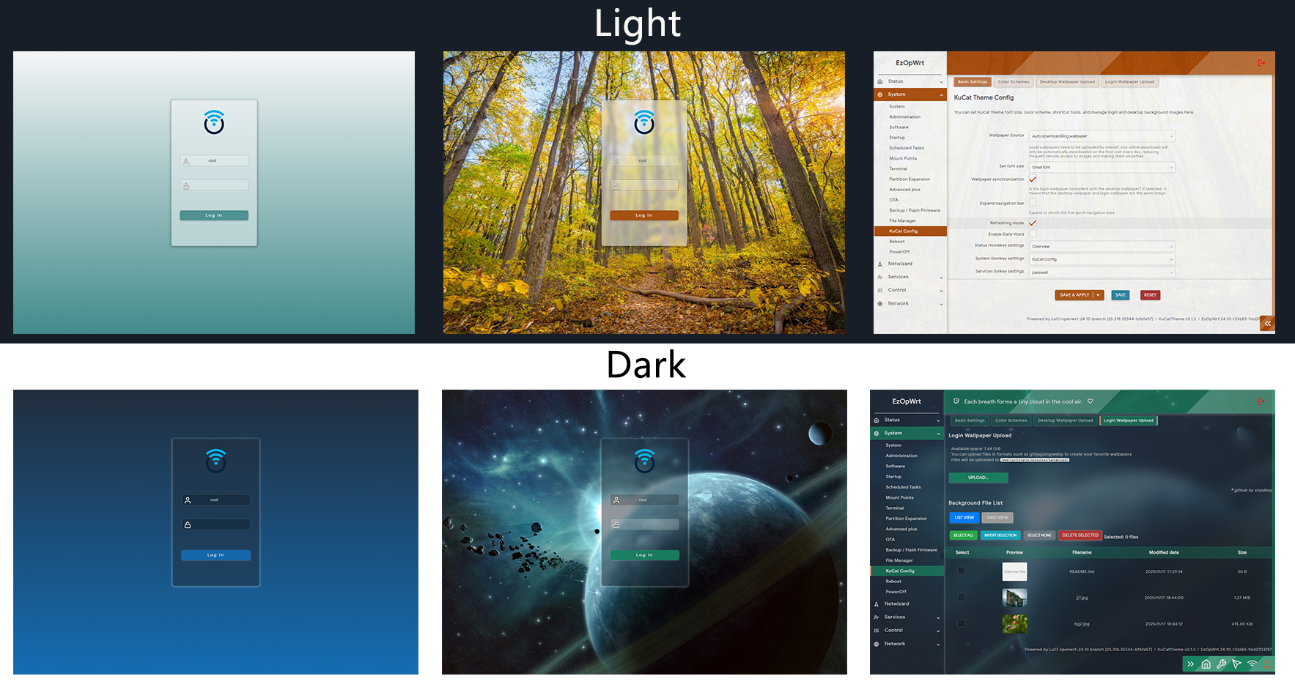Switch to the Color Schemes tab
The image size is (1295, 687).
[x=1014, y=81]
